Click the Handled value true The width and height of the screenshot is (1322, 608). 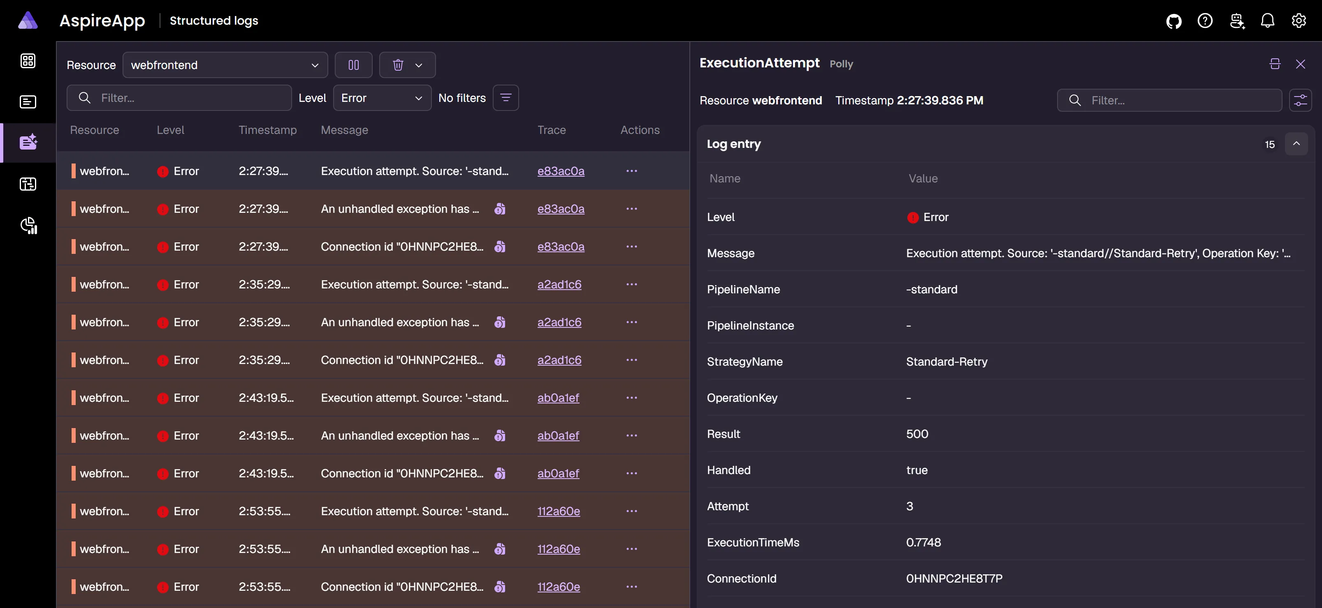(x=916, y=470)
